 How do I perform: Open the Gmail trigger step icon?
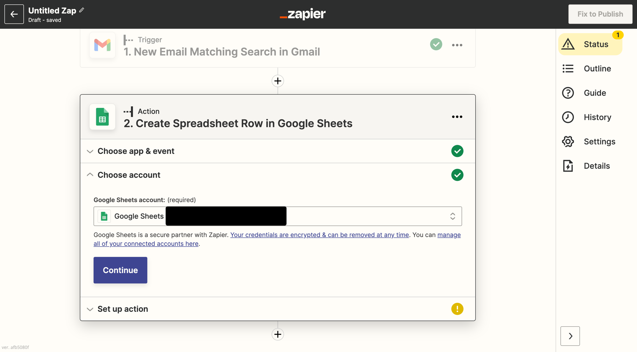tap(102, 45)
